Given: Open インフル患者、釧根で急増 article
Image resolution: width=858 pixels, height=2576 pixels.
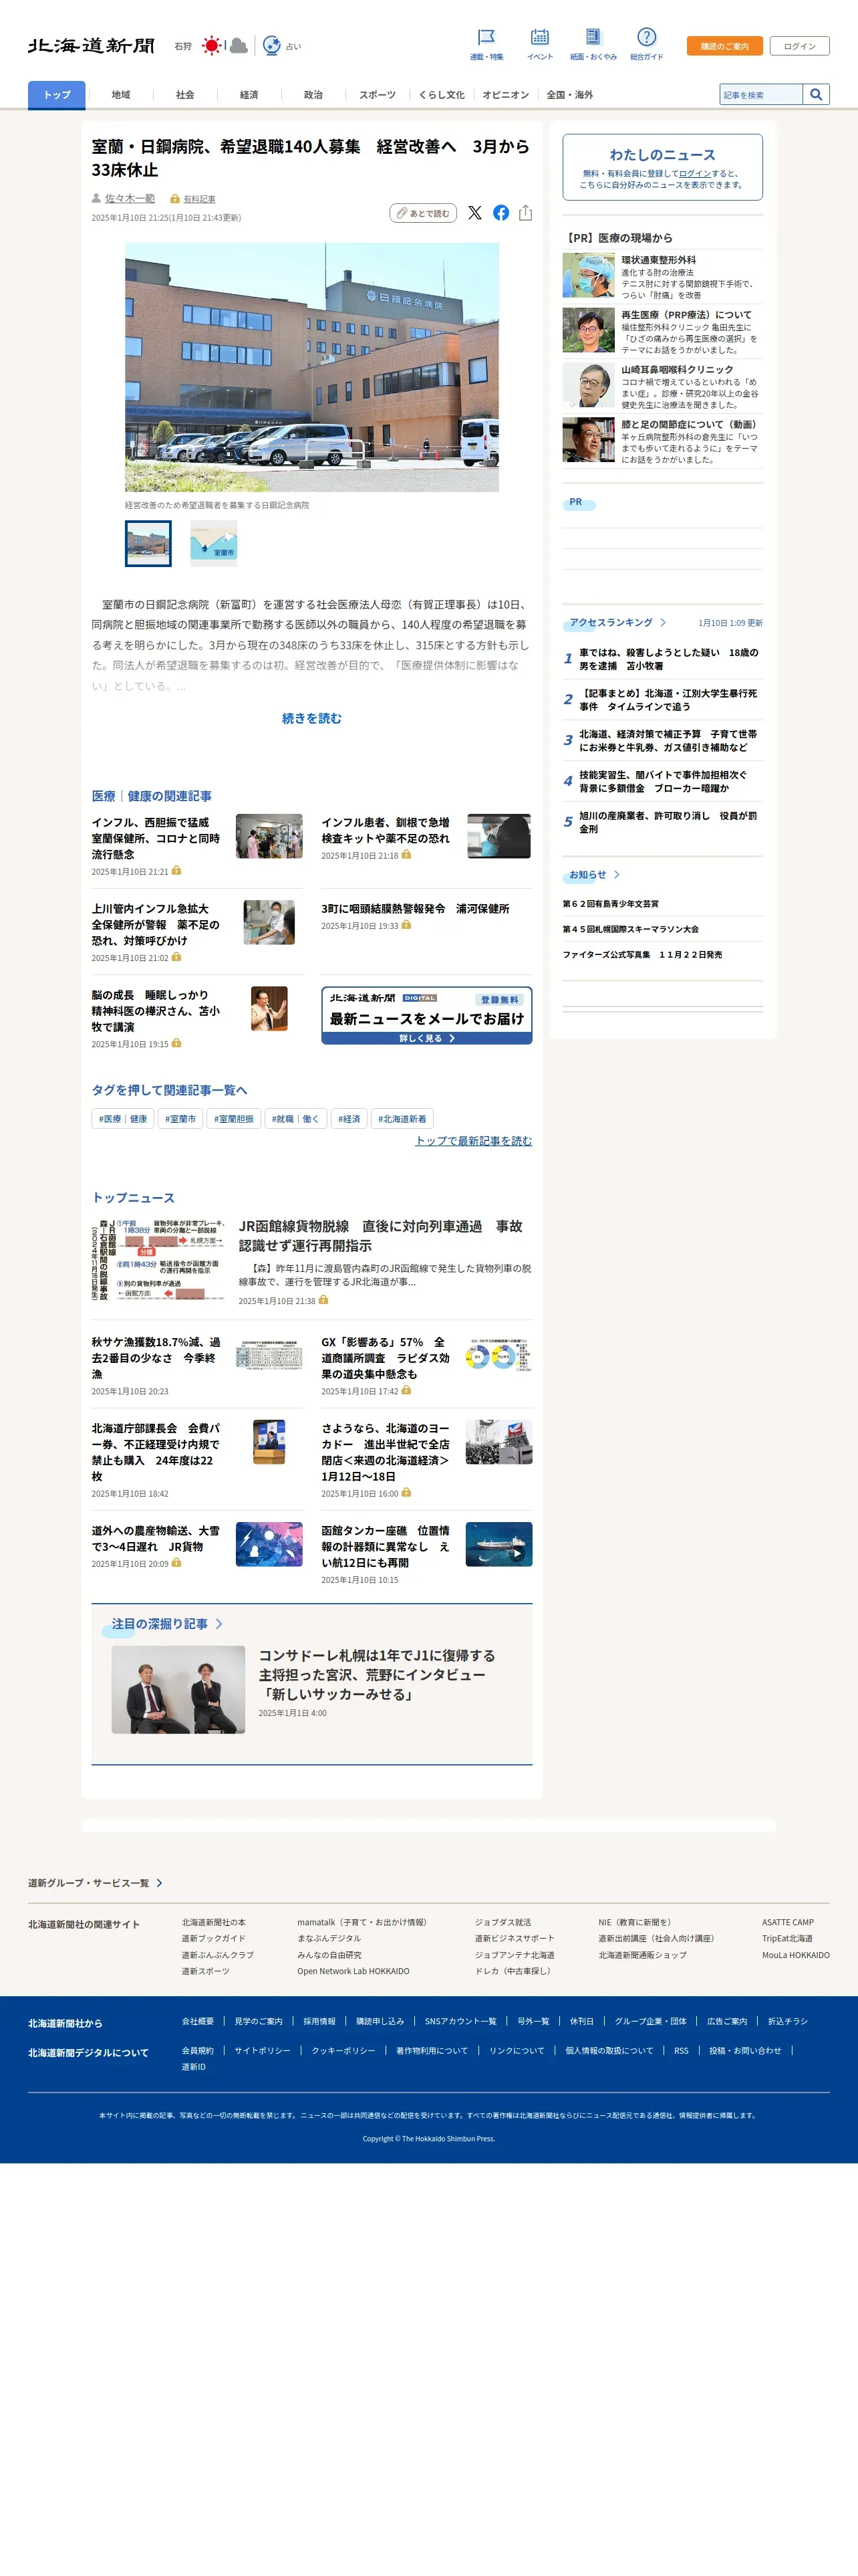Looking at the screenshot, I should (386, 830).
